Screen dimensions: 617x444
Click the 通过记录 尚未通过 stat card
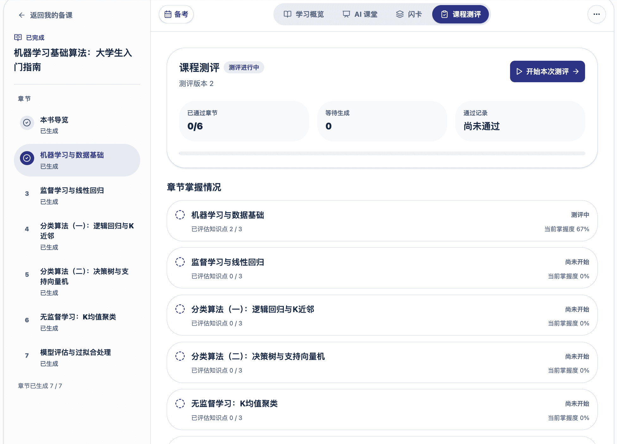point(520,121)
